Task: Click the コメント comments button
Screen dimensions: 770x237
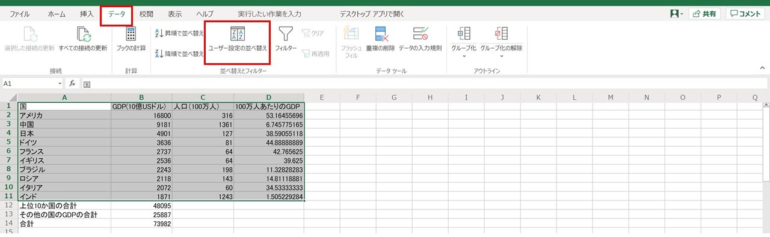Action: [746, 13]
